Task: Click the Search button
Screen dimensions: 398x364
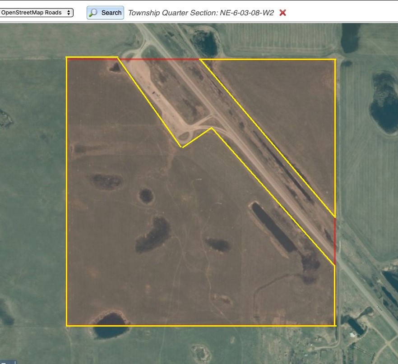Action: pyautogui.click(x=105, y=13)
